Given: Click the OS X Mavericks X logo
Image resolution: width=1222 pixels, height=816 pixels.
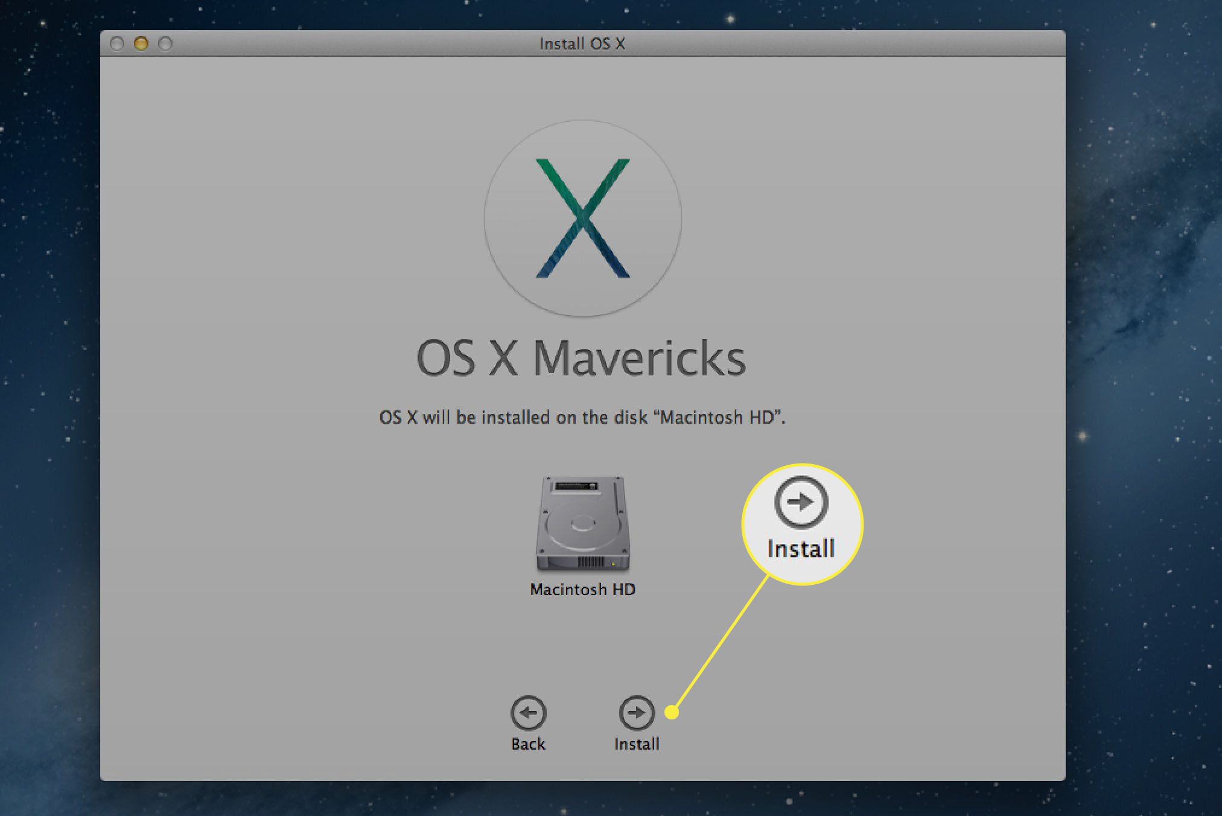Looking at the screenshot, I should pos(582,218).
